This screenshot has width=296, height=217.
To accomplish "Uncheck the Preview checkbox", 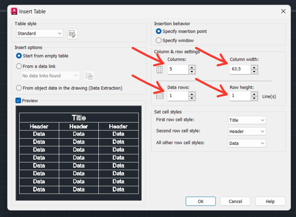I will pyautogui.click(x=18, y=101).
